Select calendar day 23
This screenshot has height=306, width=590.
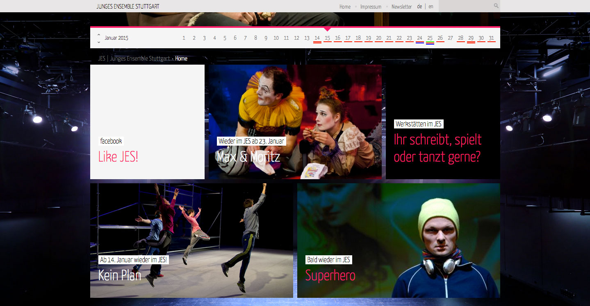(x=409, y=38)
